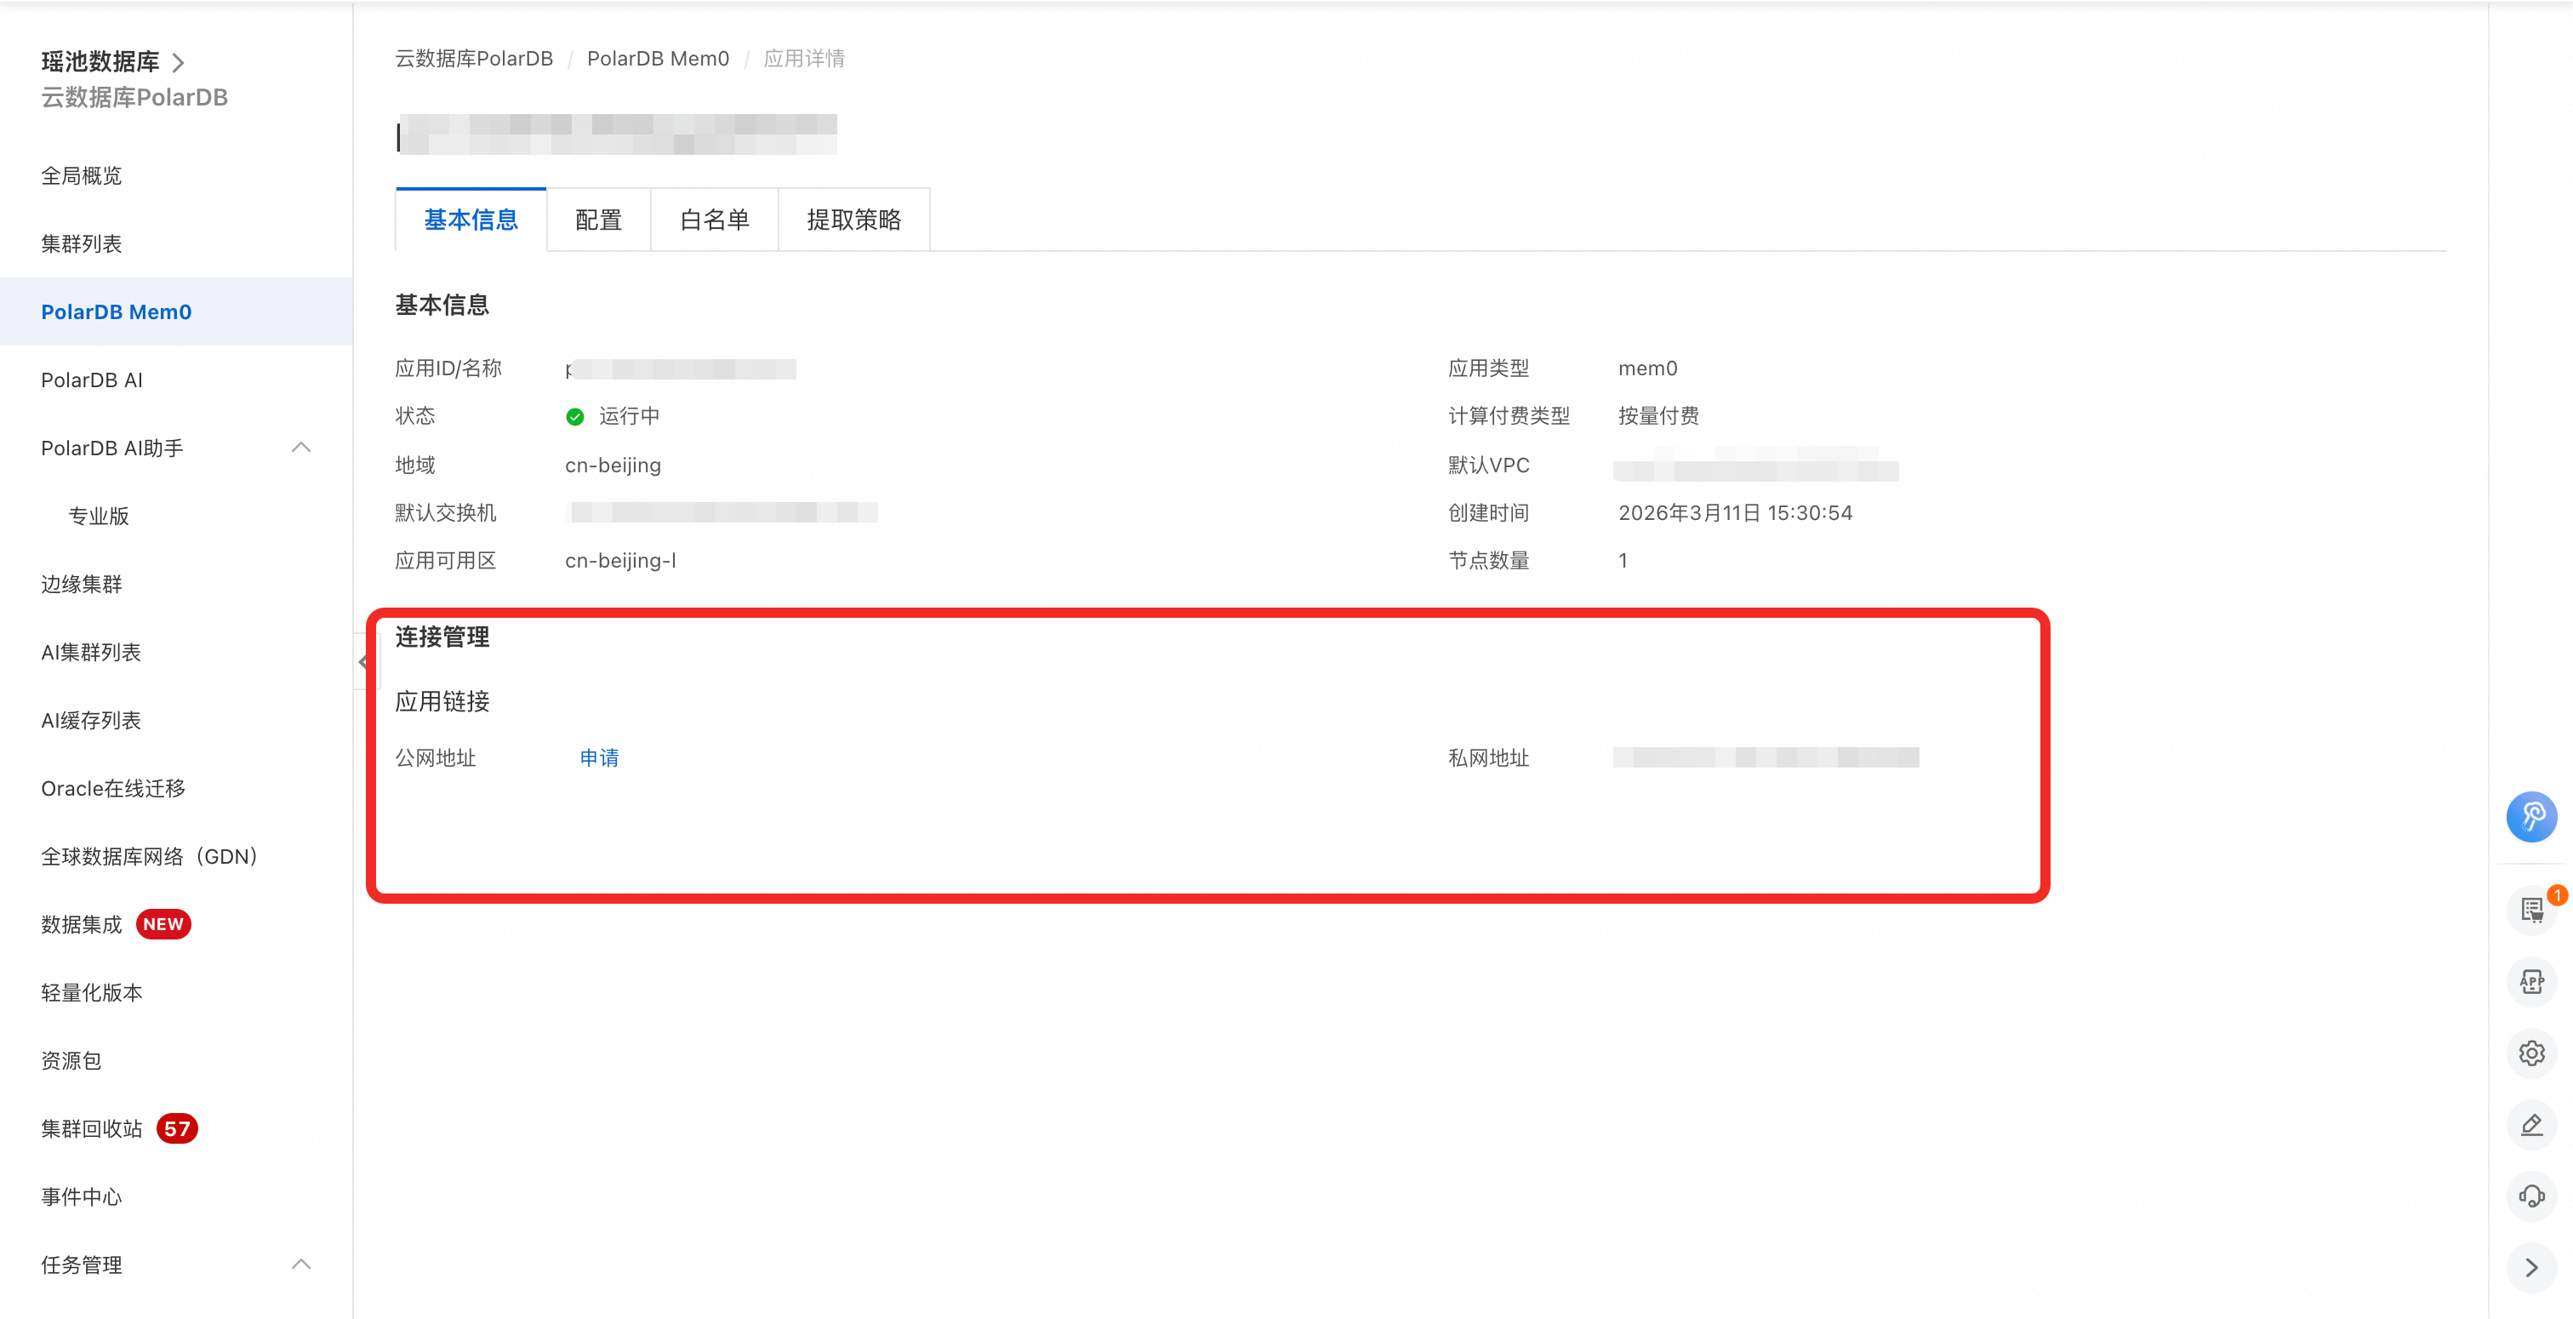This screenshot has width=2573, height=1319.
Task: Click the 连接管理 section heading
Action: [442, 637]
